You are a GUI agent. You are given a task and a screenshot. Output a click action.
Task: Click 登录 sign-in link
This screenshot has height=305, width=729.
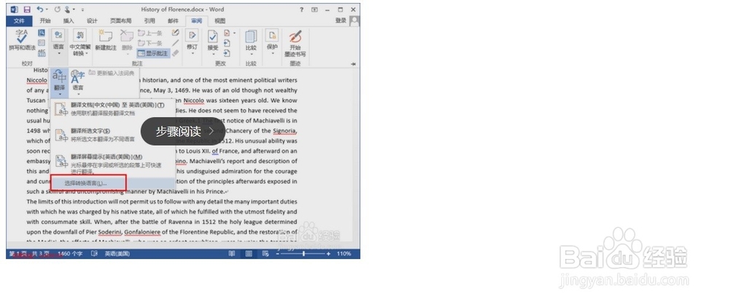tap(340, 20)
